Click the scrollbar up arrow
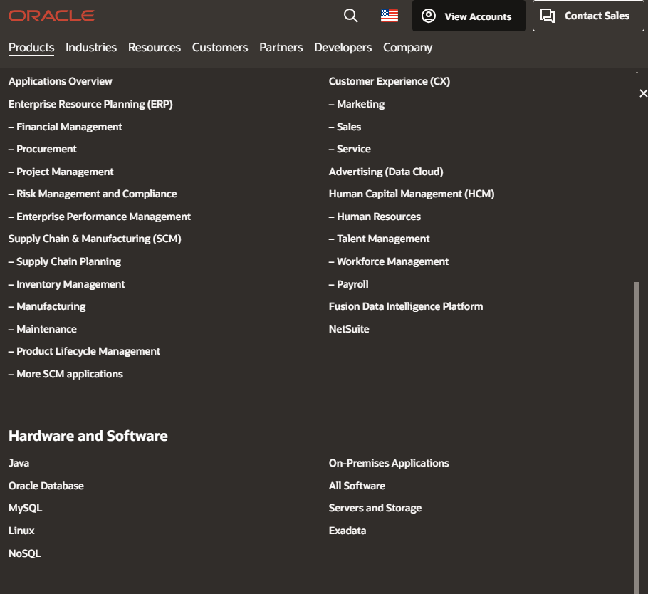648x594 pixels. [637, 73]
